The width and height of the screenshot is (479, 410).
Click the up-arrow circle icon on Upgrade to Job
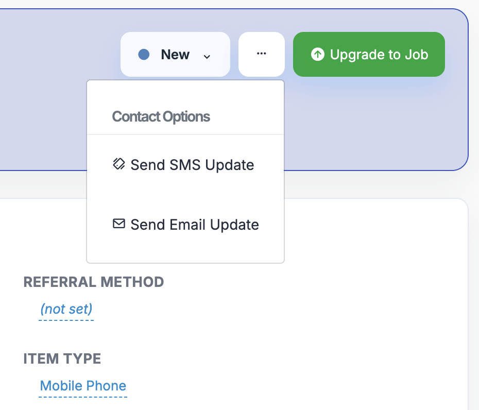click(x=318, y=54)
